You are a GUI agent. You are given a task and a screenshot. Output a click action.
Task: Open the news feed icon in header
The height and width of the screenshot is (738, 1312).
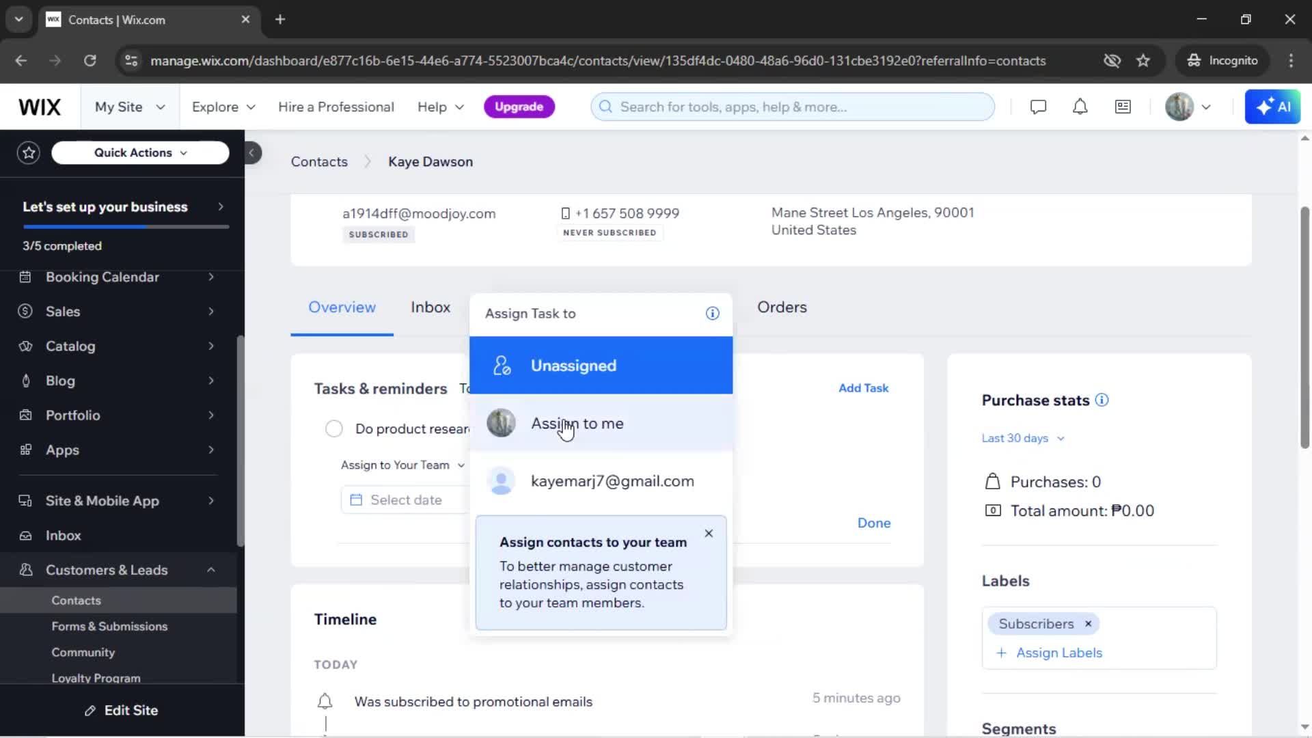pos(1123,107)
